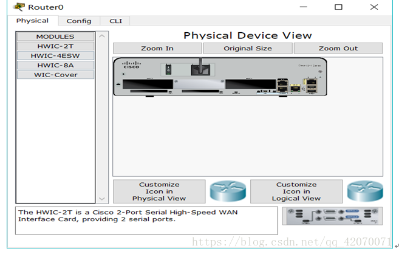Image resolution: width=399 pixels, height=254 pixels.
Task: Toggle the router power switch
Action: point(168,69)
